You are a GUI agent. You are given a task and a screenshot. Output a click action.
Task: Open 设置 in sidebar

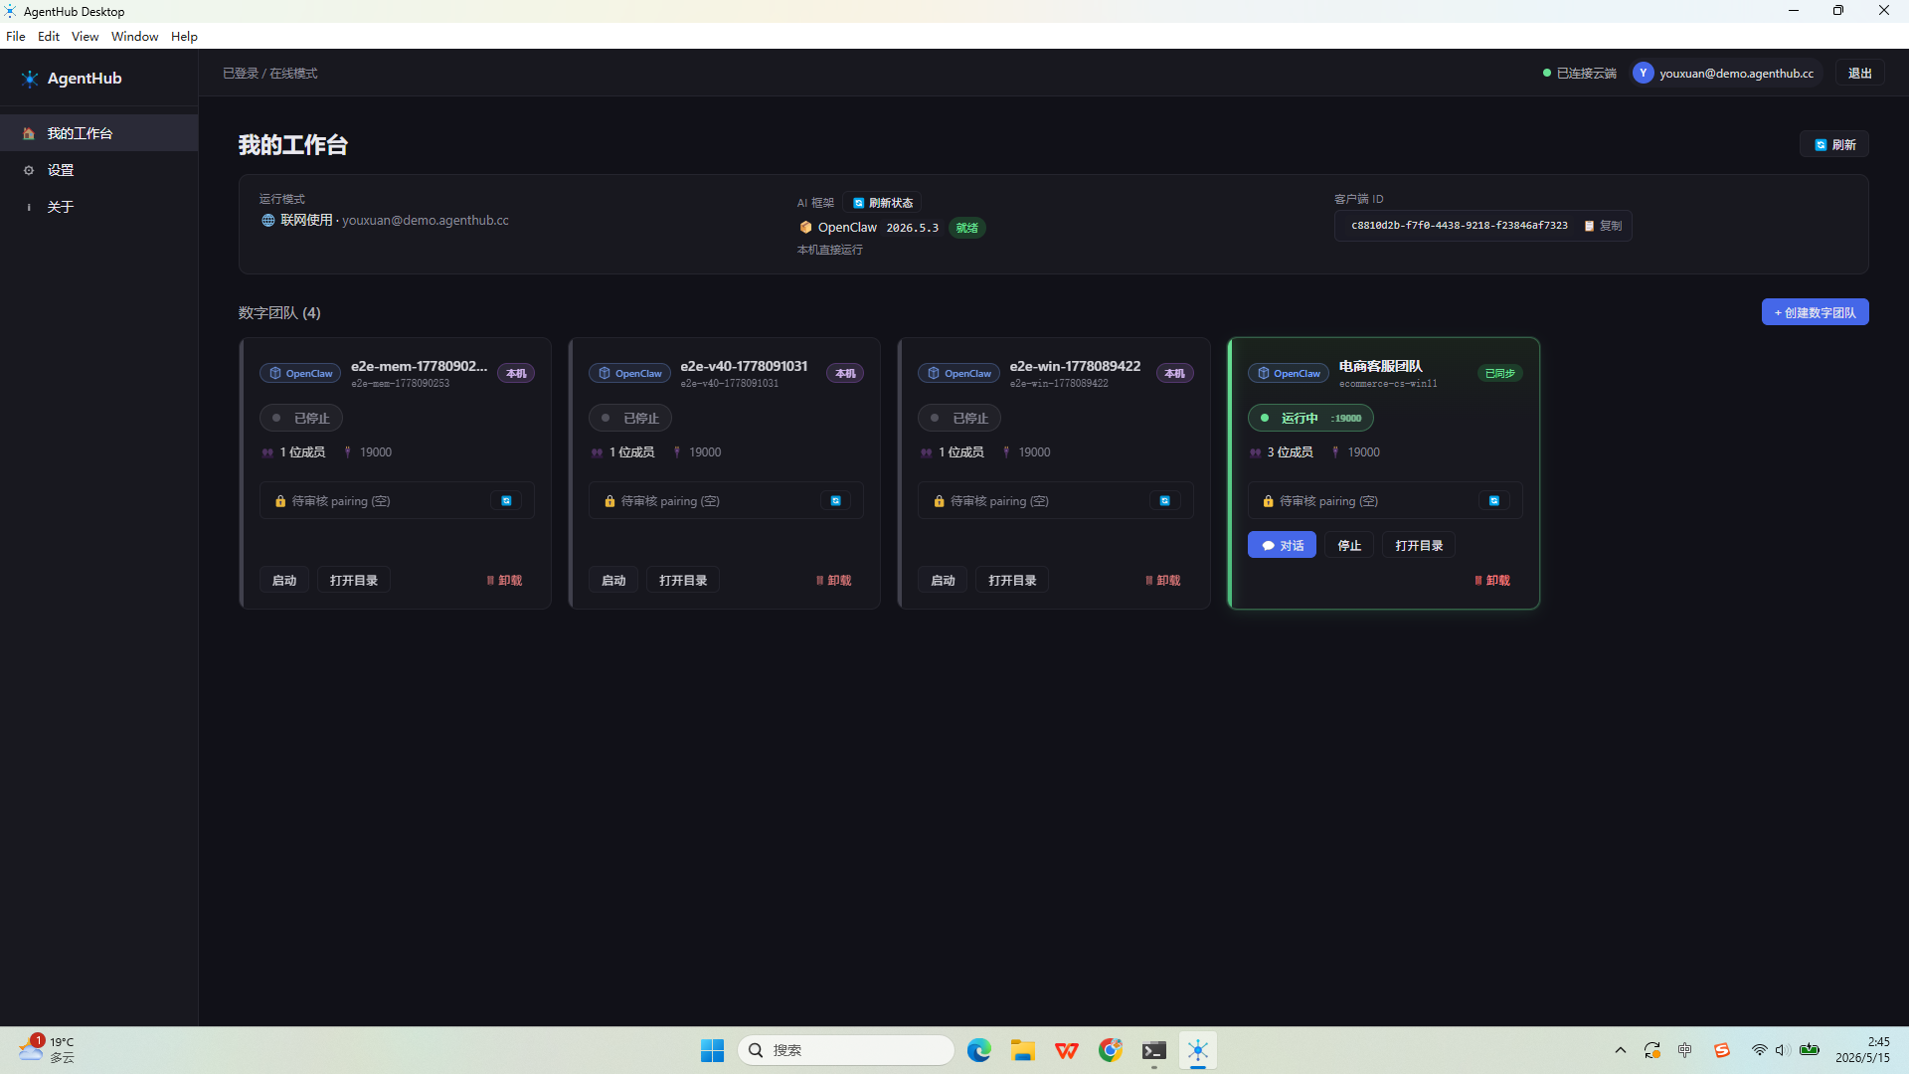coord(99,170)
